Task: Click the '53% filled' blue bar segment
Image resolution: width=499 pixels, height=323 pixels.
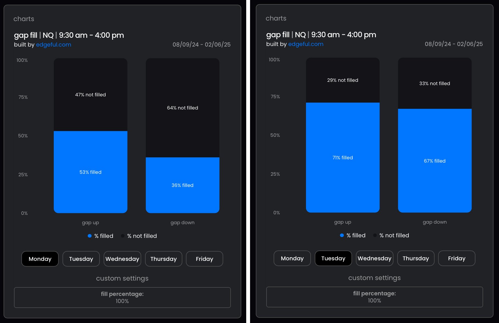Action: coord(90,172)
